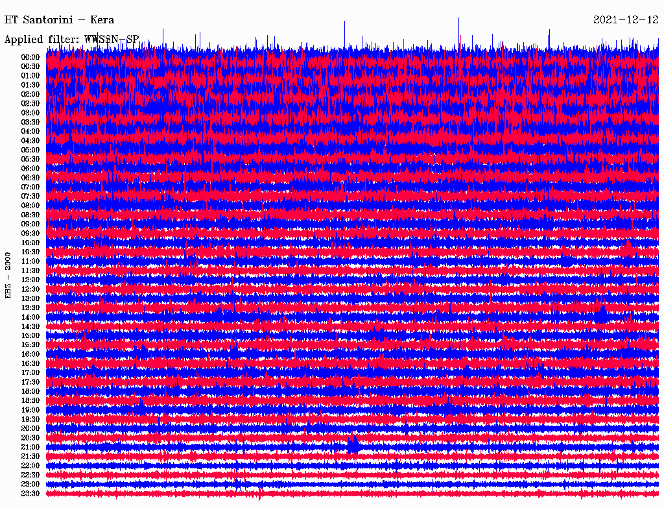This screenshot has height=506, width=664.
Task: Click the 23:30 time label
Action: click(x=30, y=494)
